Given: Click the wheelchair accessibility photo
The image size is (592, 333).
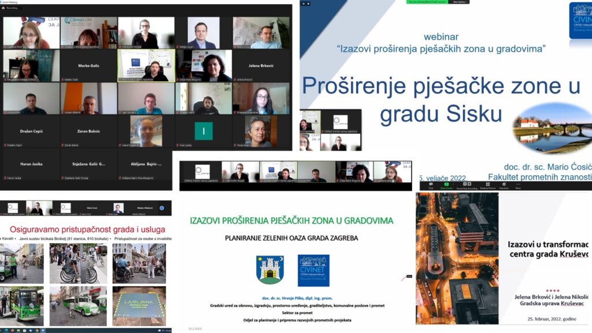Looking at the screenshot, I should (139, 264).
